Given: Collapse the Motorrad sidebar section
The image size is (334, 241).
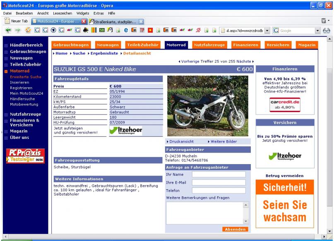Looking at the screenshot, I should point(5,71).
